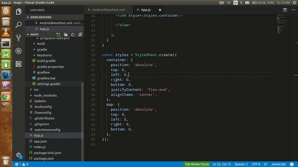Toggle Tab Moves Focus in status bar
The width and height of the screenshot is (298, 167).
[x=196, y=164]
